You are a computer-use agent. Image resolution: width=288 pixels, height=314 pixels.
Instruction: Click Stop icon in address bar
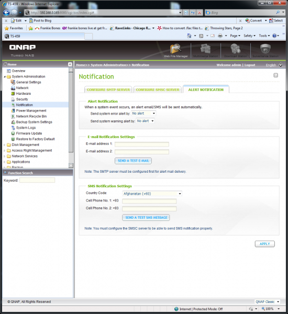pos(200,13)
